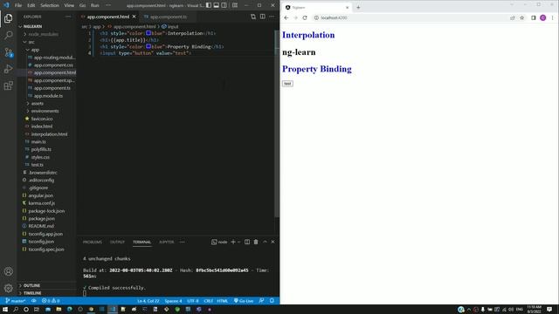This screenshot has height=314, width=559.
Task: Click Windows Start button on taskbar
Action: pos(5,310)
